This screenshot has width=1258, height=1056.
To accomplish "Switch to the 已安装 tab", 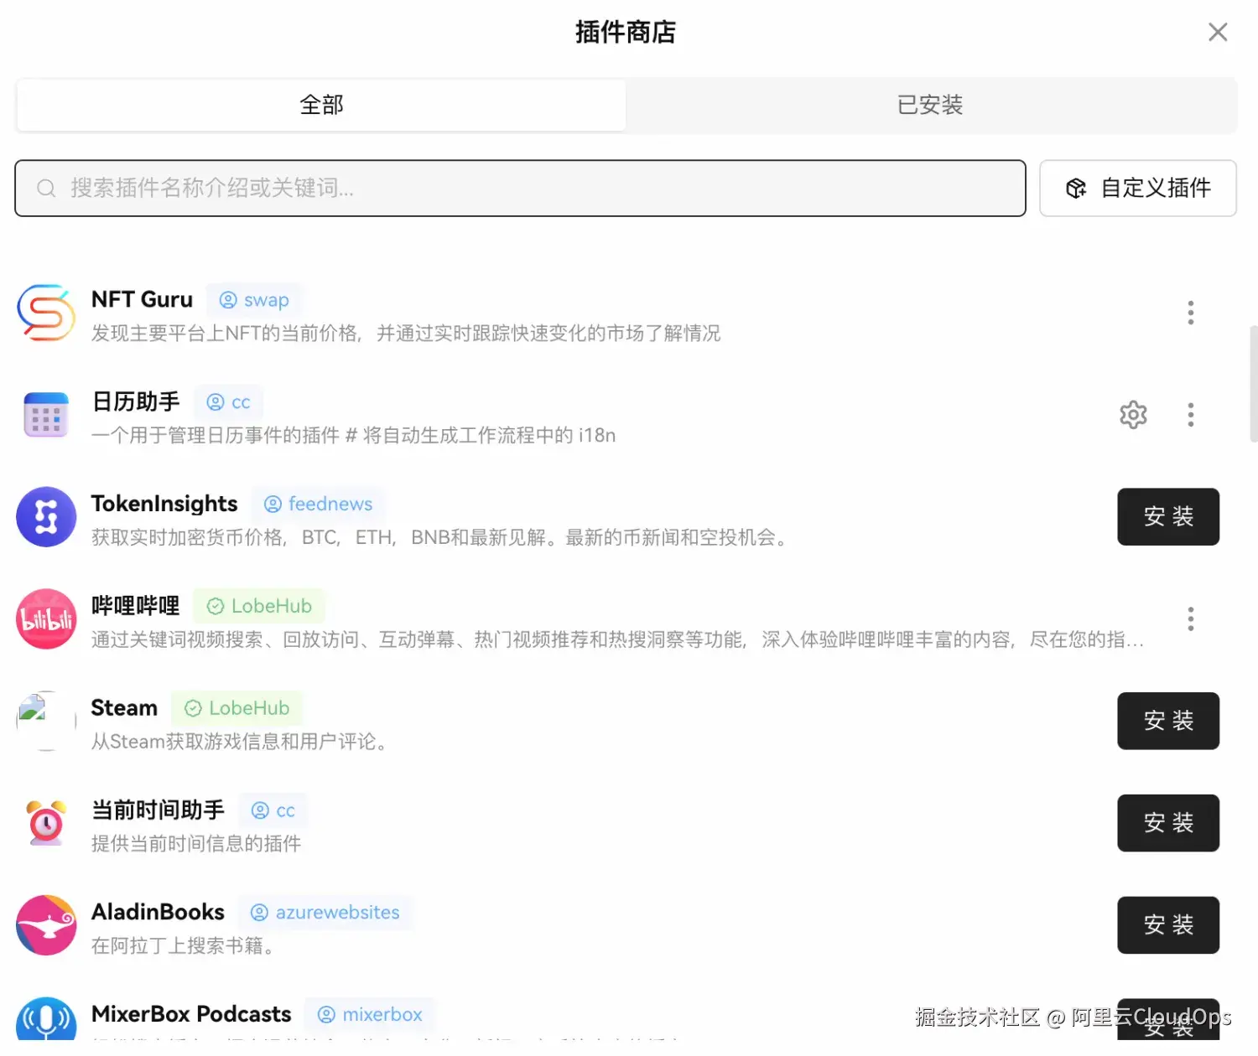I will click(930, 105).
